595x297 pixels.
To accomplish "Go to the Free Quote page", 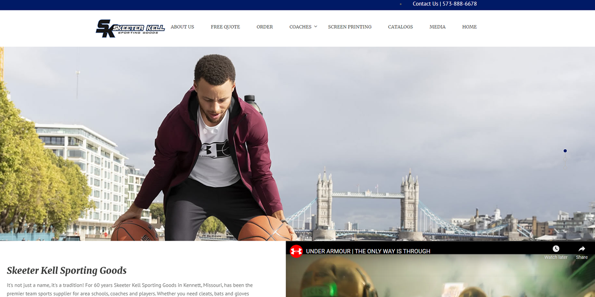I will pos(225,27).
